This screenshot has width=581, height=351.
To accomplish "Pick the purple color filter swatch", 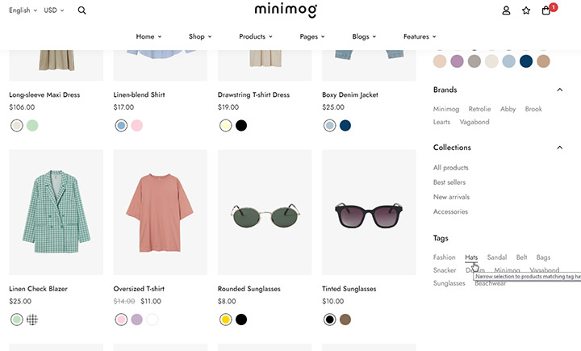I will coord(457,61).
